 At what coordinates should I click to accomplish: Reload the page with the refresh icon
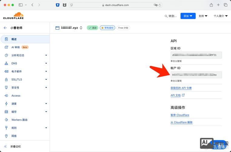160,5
